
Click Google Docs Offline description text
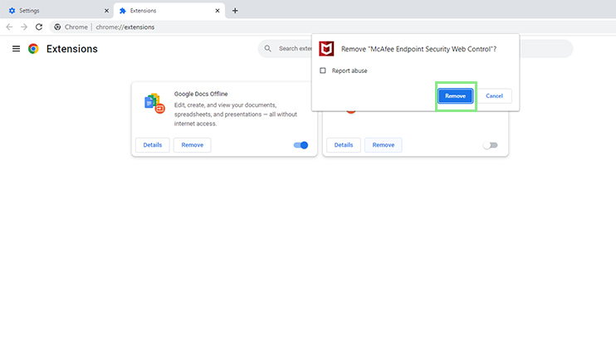(235, 115)
